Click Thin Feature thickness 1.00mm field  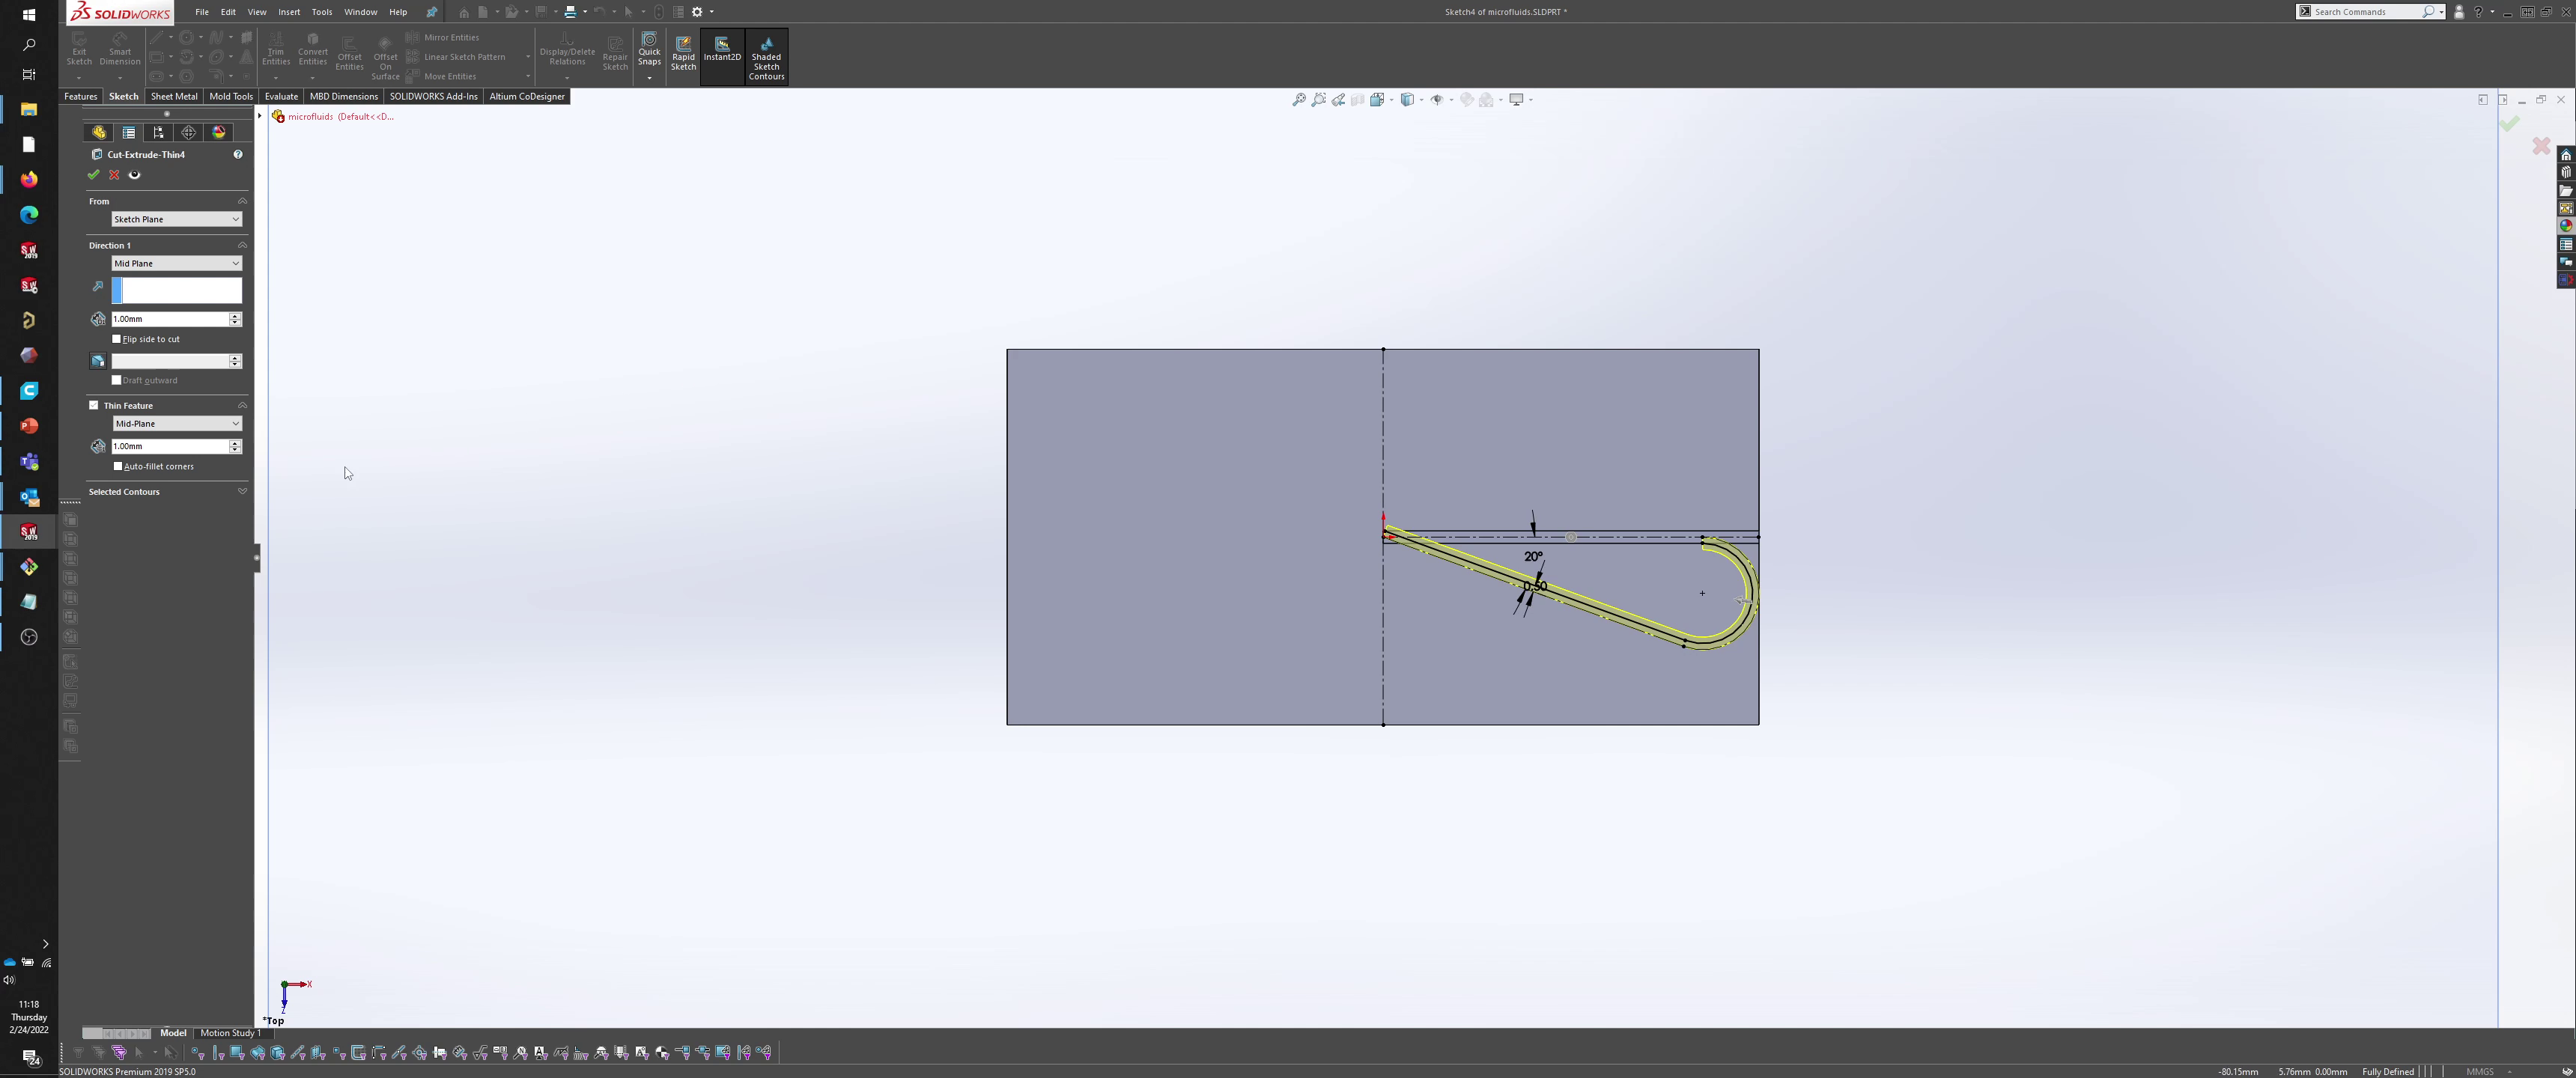(x=170, y=446)
